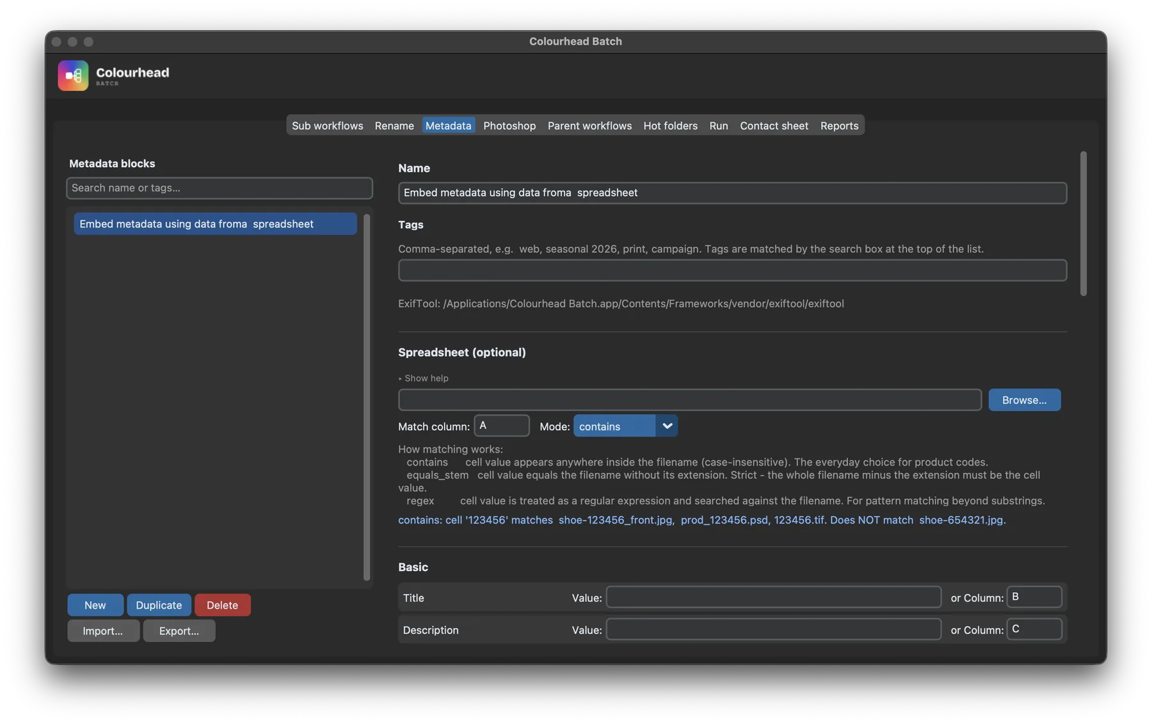
Task: Select the 'Embed metadata using data froma spreadsheet' block
Action: 215,223
